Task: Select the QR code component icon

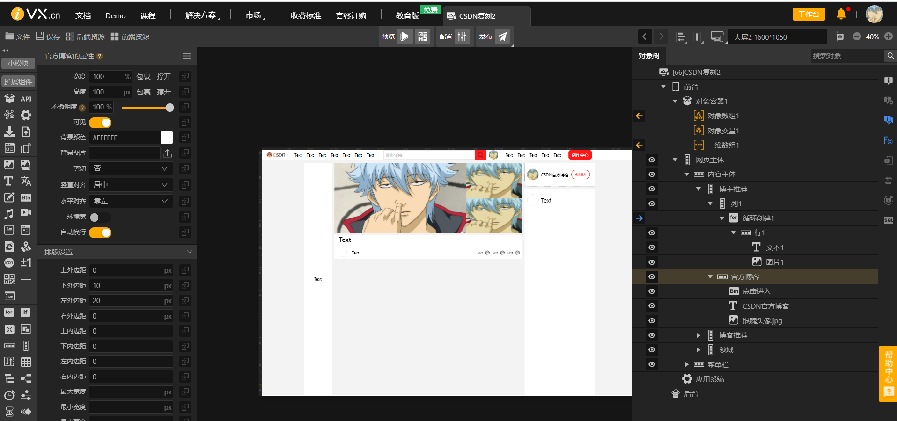Action: pyautogui.click(x=9, y=279)
